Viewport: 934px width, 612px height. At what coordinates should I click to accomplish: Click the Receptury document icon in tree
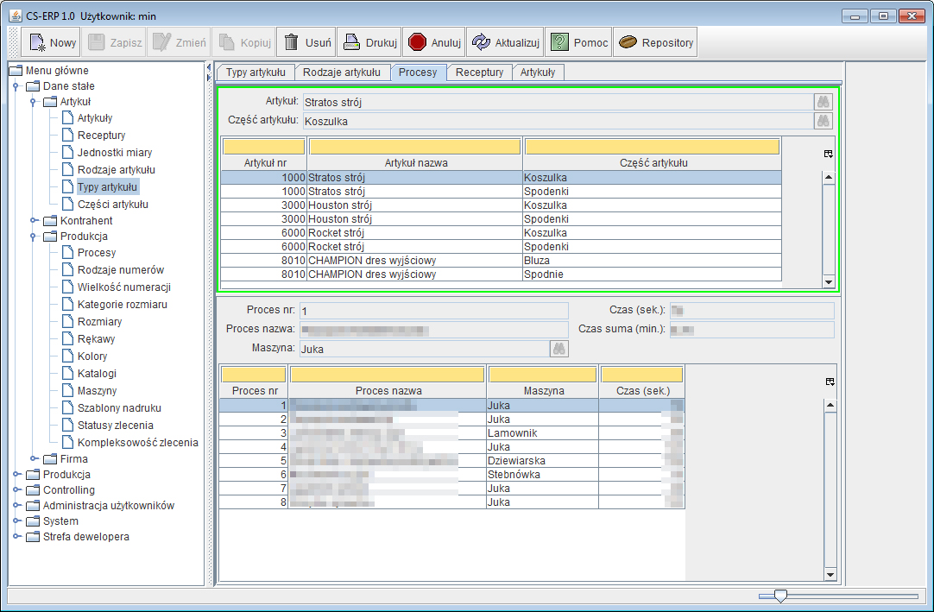[68, 135]
